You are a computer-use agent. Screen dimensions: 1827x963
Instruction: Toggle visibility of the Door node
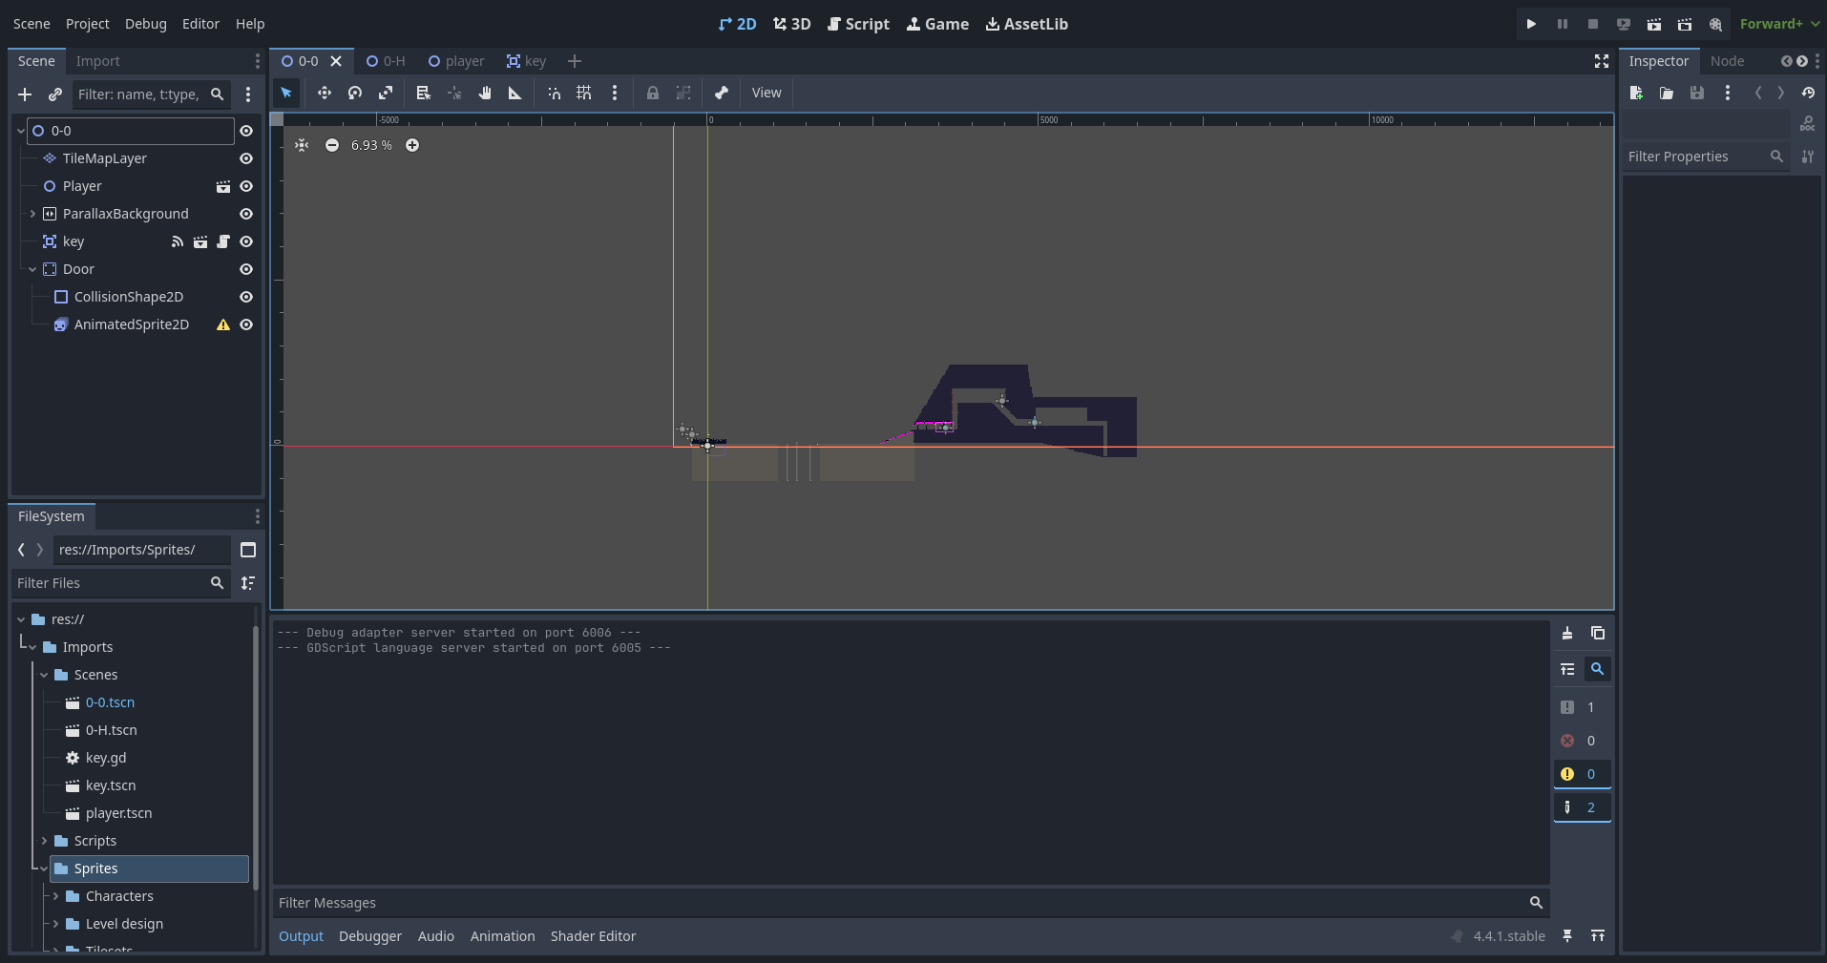(x=246, y=269)
